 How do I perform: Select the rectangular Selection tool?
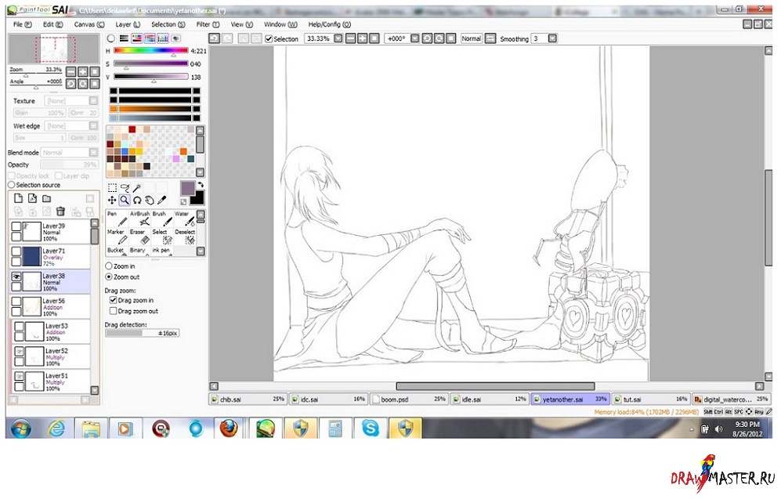click(x=113, y=188)
